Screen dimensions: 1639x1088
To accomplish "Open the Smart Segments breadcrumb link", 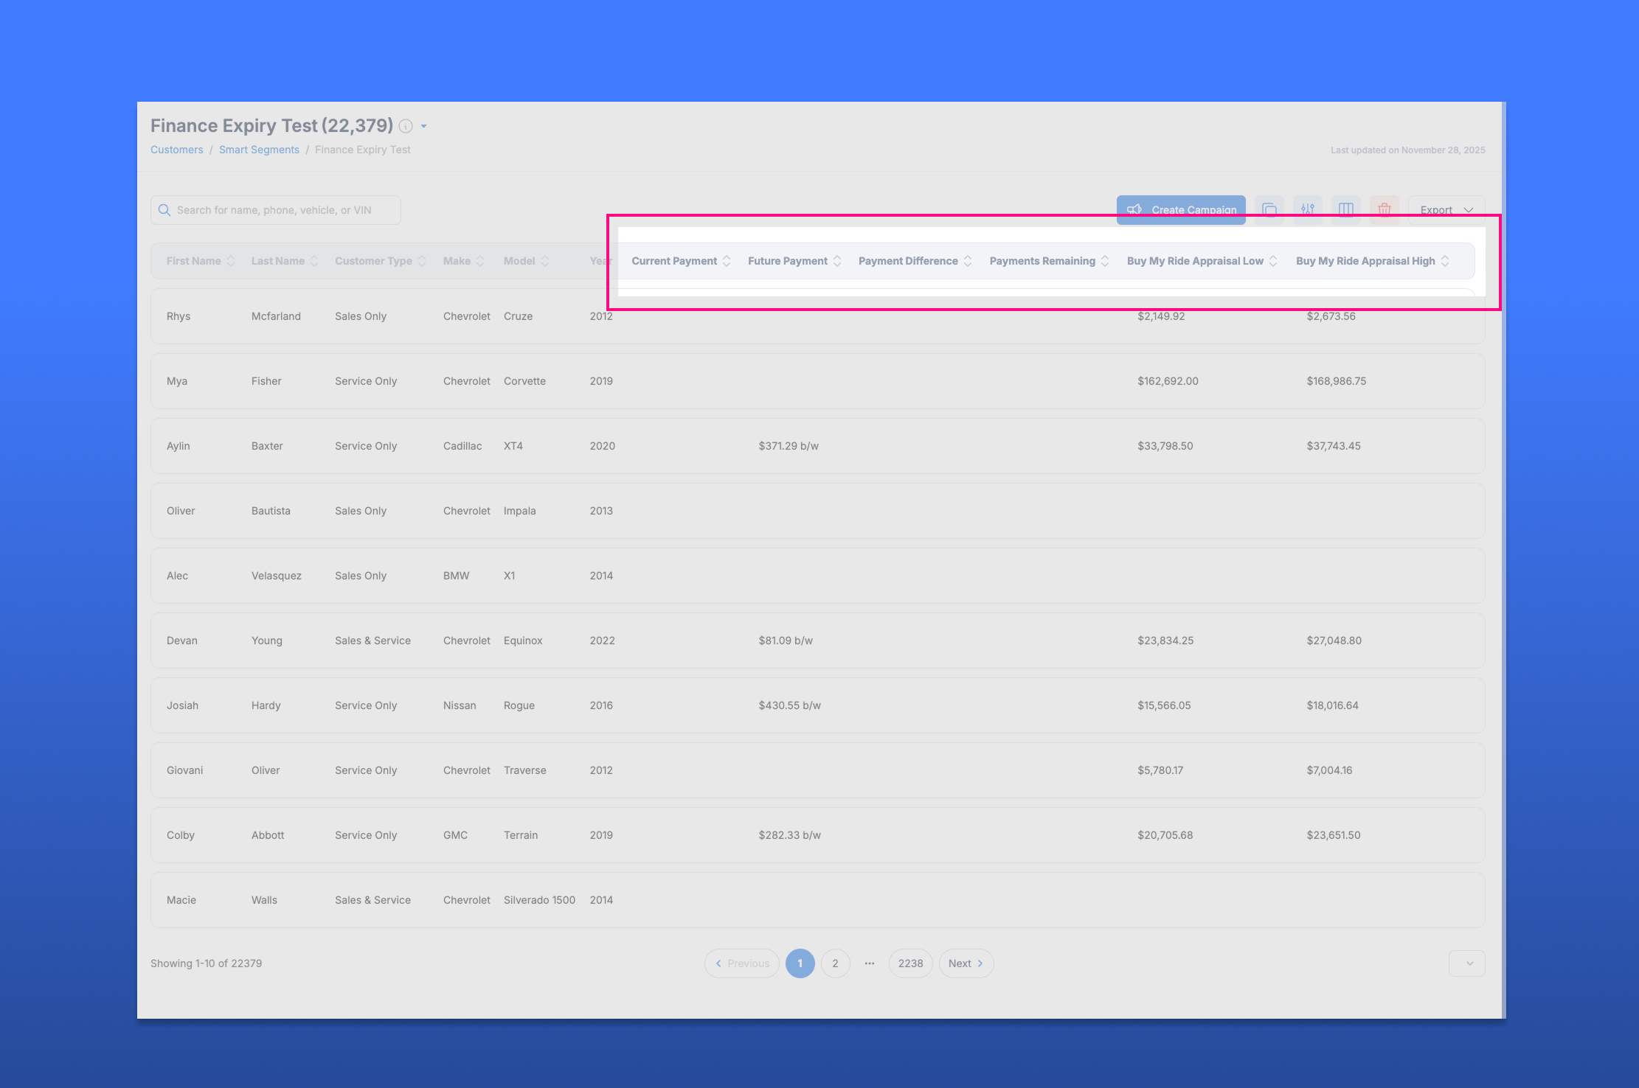I will tap(259, 150).
